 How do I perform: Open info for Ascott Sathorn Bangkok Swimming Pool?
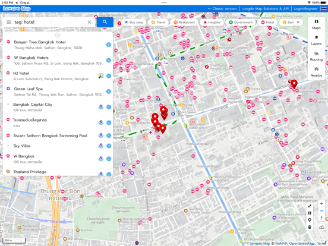point(109,135)
